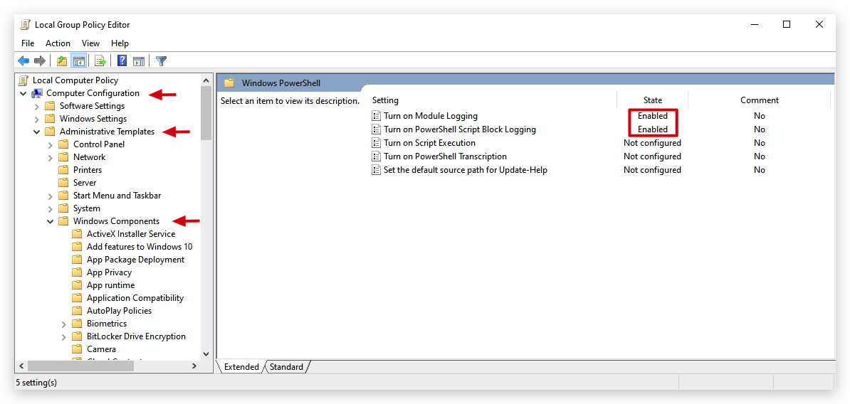Click the App Privacy folder icon
850x404 pixels.
tap(78, 272)
